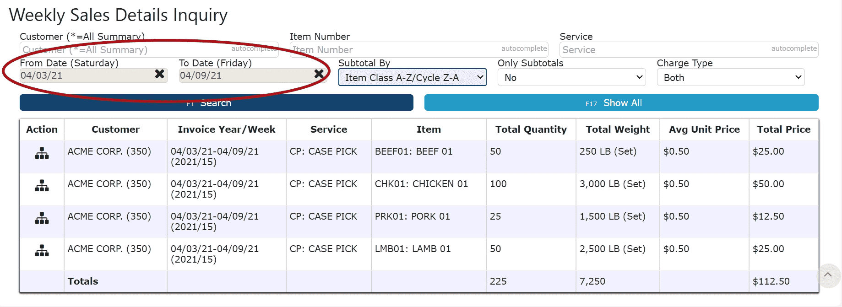Open the Only Subtotals dropdown
This screenshot has width=842, height=307.
(x=571, y=77)
